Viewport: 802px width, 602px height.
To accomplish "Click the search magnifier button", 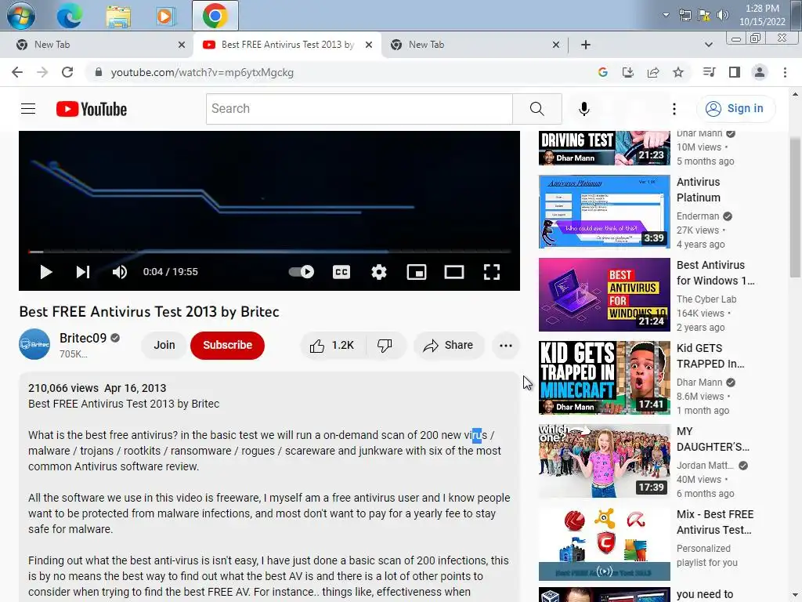I will 537,108.
